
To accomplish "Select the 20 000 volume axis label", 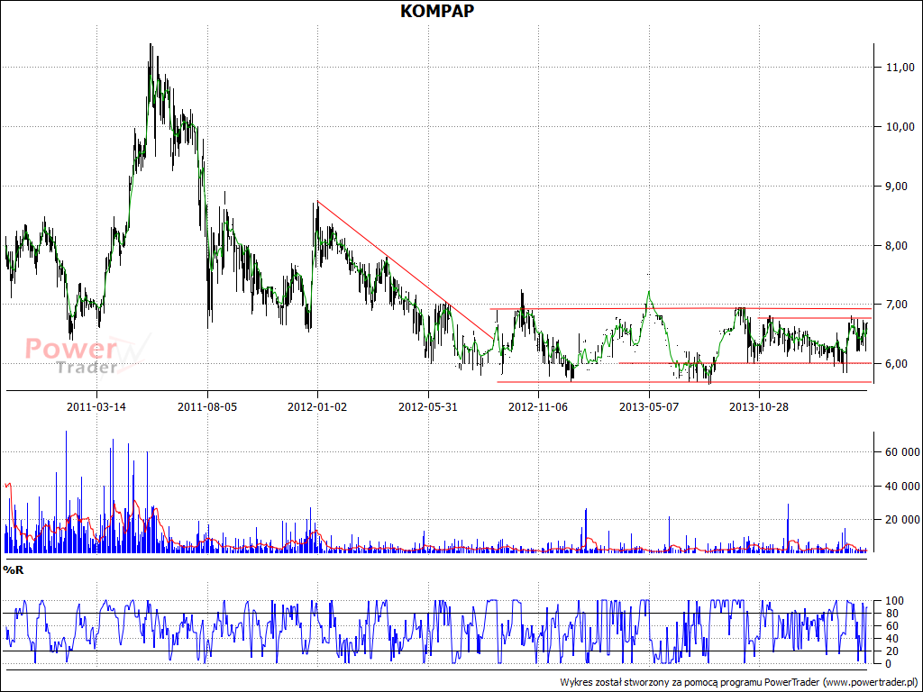I will pos(902,520).
